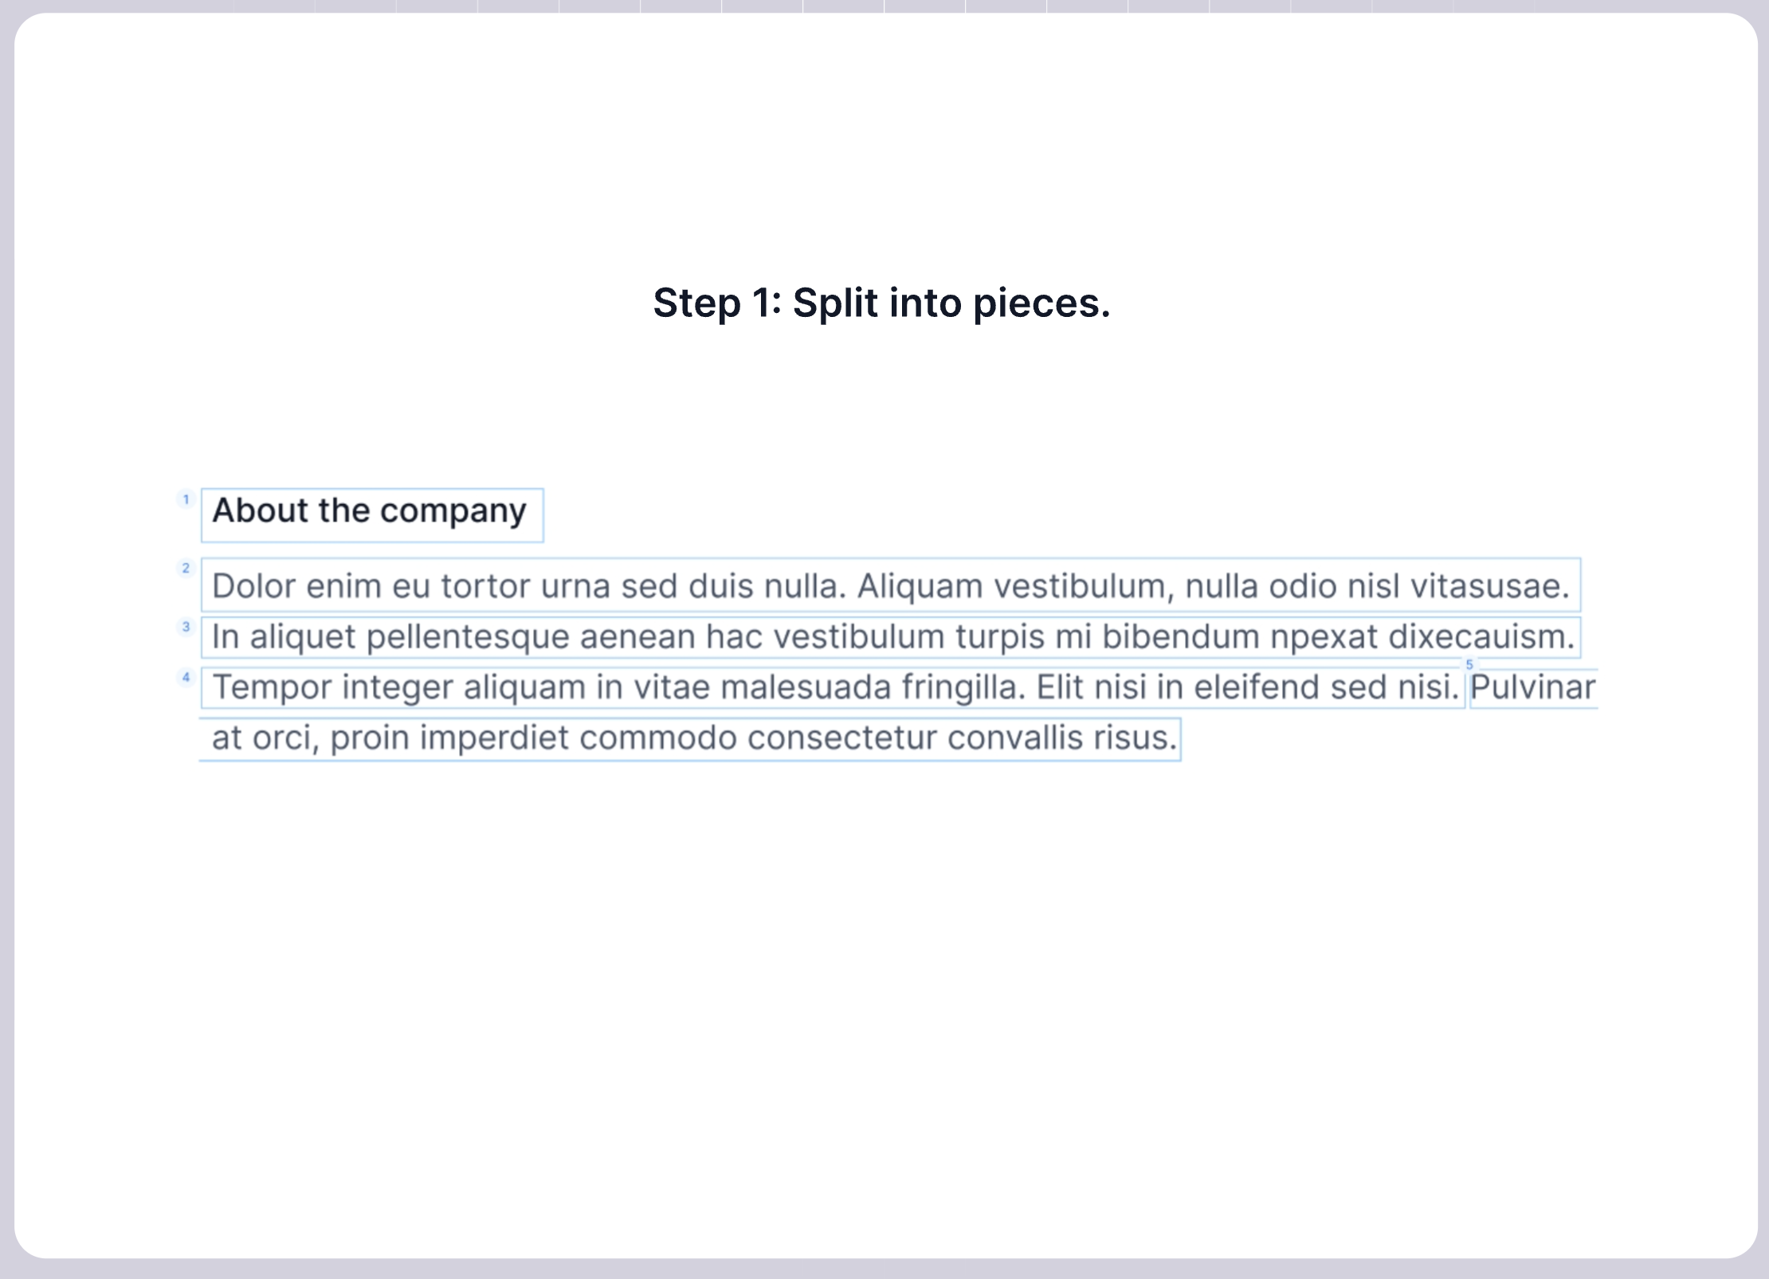Screen dimensions: 1769x1279
Task: Select the number 2 badge next to "Dolor enim"
Action: (186, 568)
